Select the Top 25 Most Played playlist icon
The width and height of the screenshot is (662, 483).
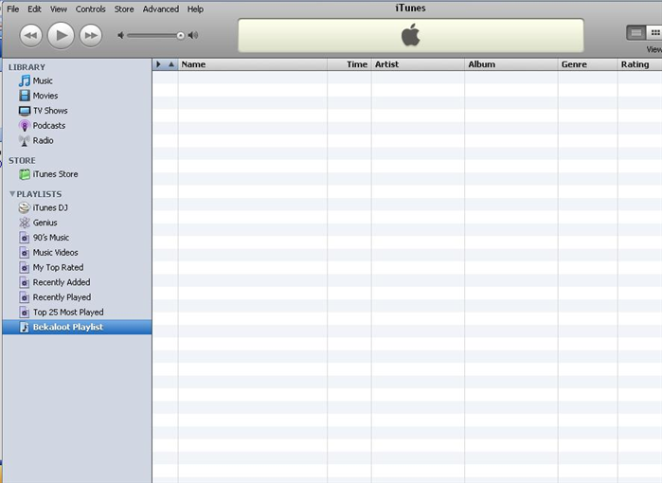click(x=25, y=312)
